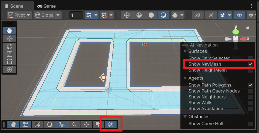Toggle scene visibility eye icon
The width and height of the screenshot is (259, 133).
[239, 15]
